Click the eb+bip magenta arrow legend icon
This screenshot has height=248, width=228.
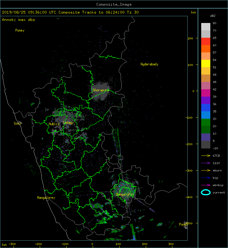[x=206, y=185]
